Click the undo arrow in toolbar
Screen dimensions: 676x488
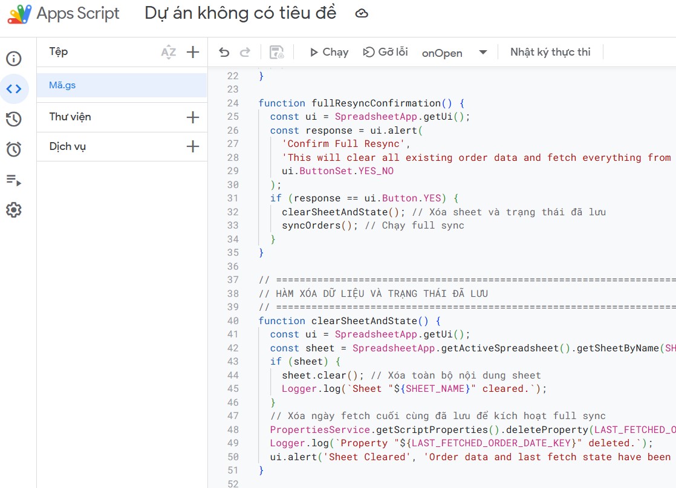click(224, 52)
